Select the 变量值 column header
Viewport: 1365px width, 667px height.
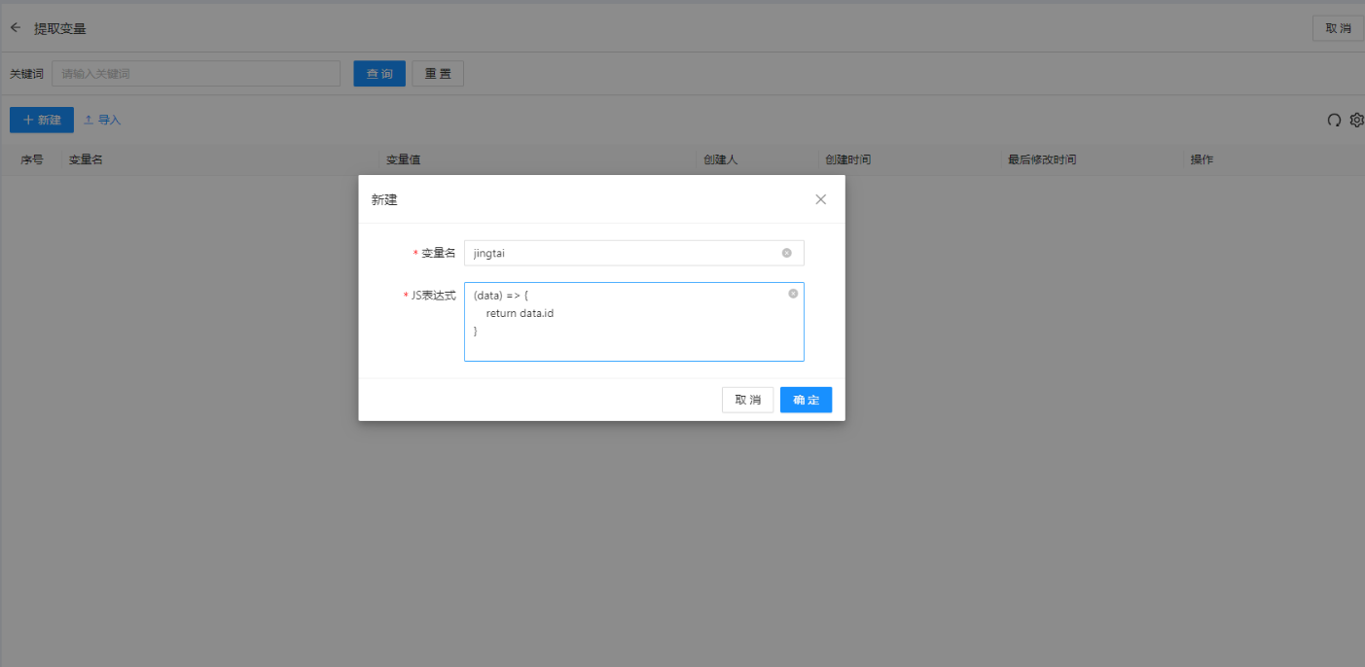[x=403, y=159]
